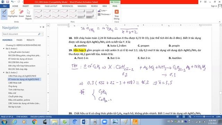This screenshot has height=125, width=222.
Task: Click the Redo icon
Action: pyautogui.click(x=19, y=2)
